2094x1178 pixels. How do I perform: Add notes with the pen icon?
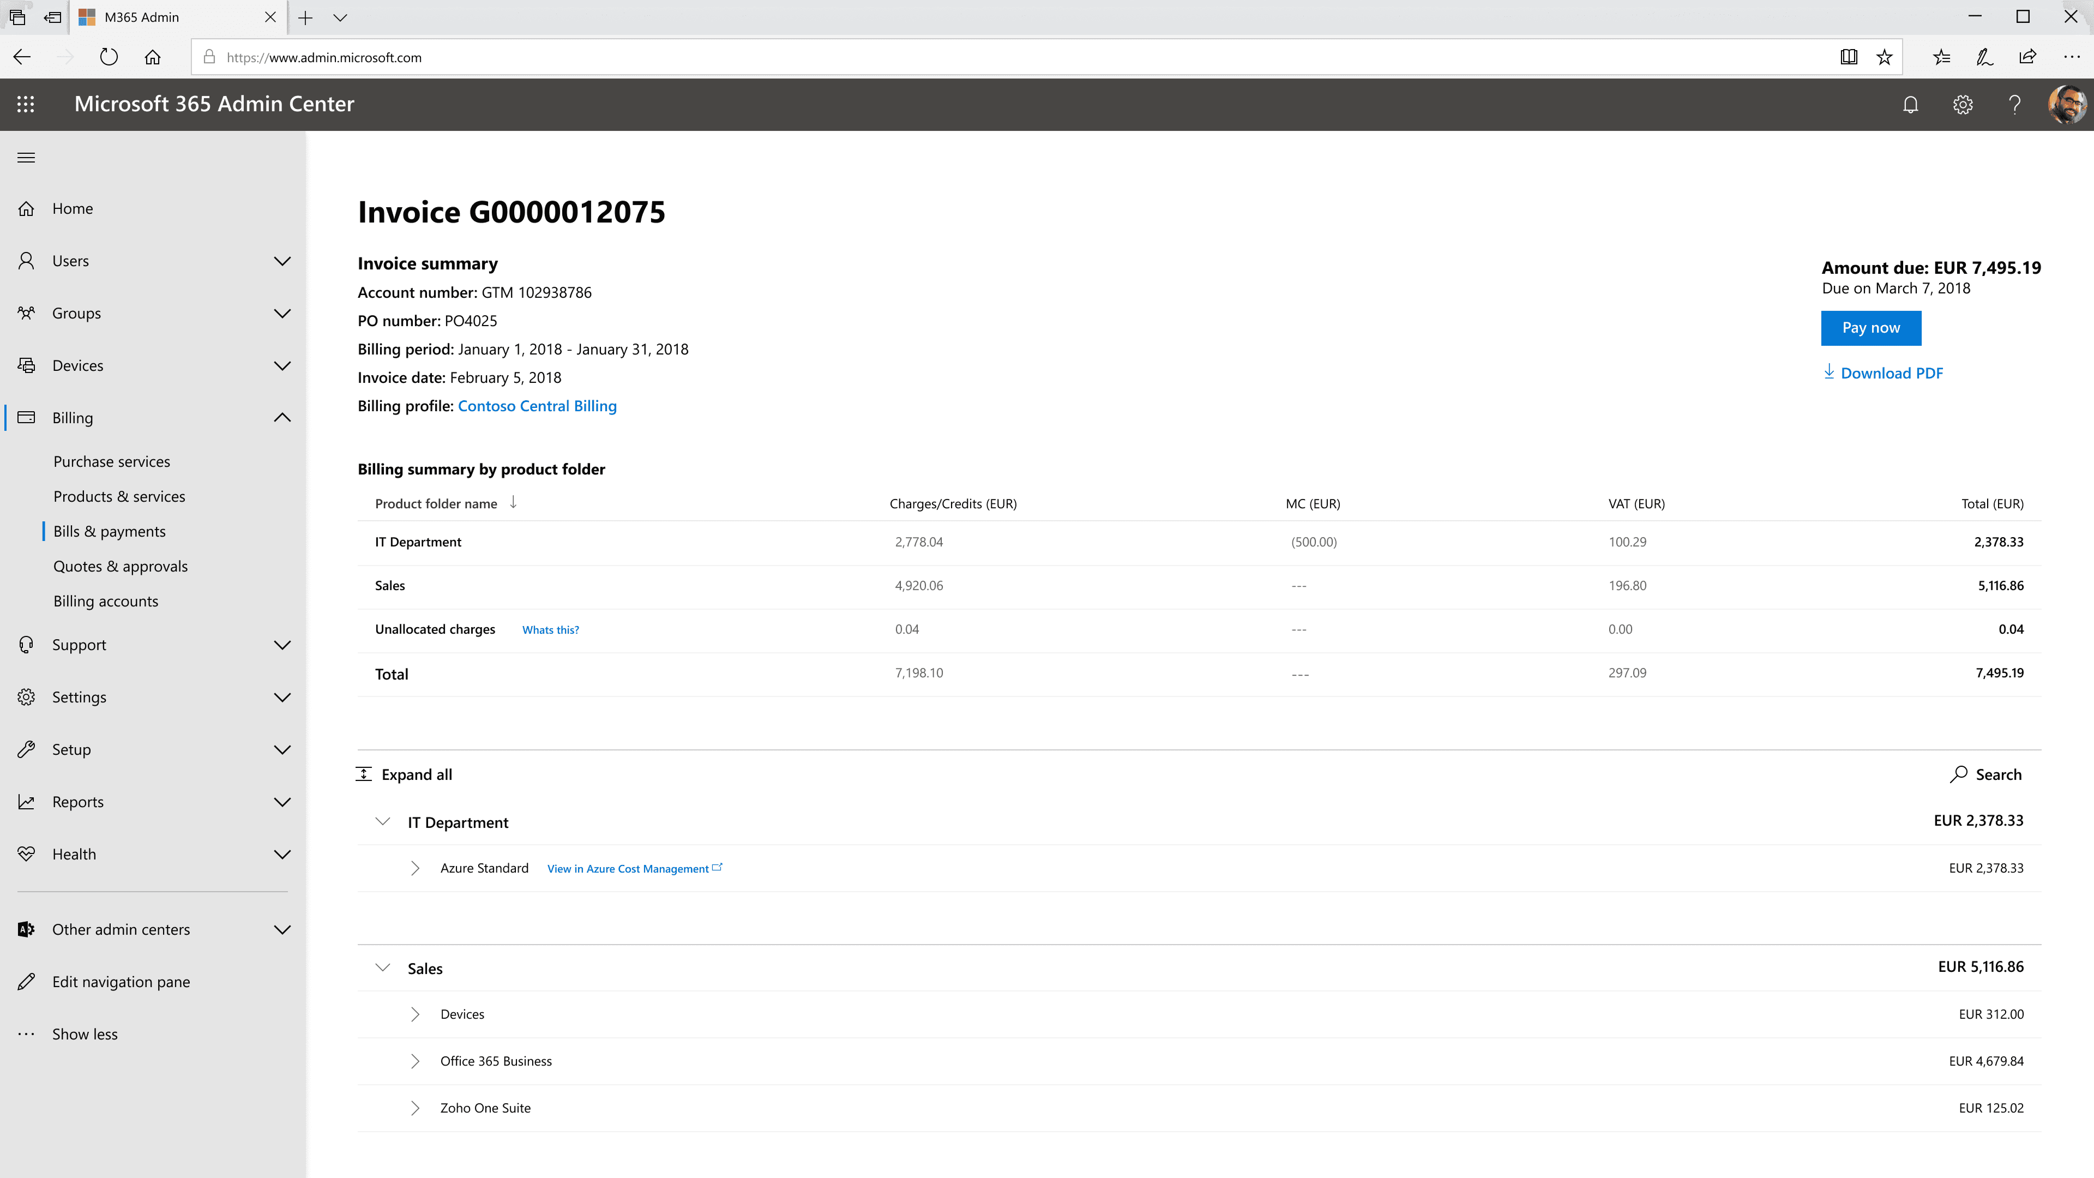tap(1984, 57)
